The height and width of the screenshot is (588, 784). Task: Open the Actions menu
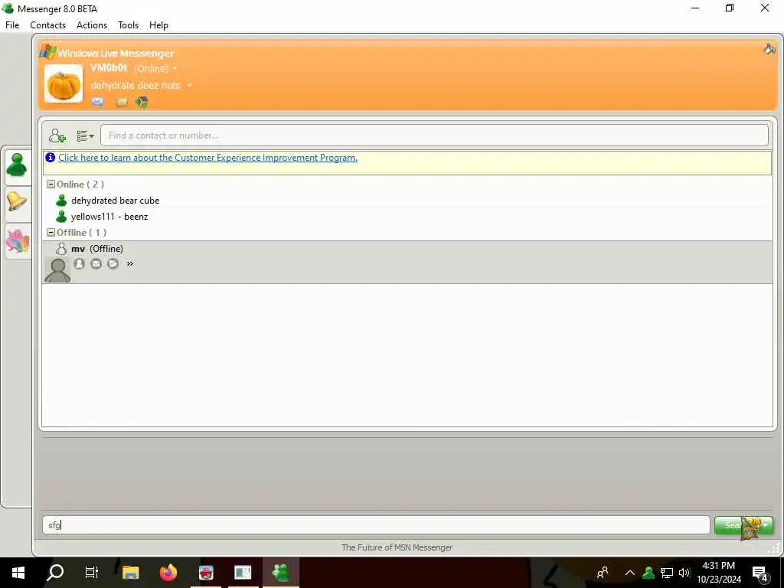pos(92,25)
